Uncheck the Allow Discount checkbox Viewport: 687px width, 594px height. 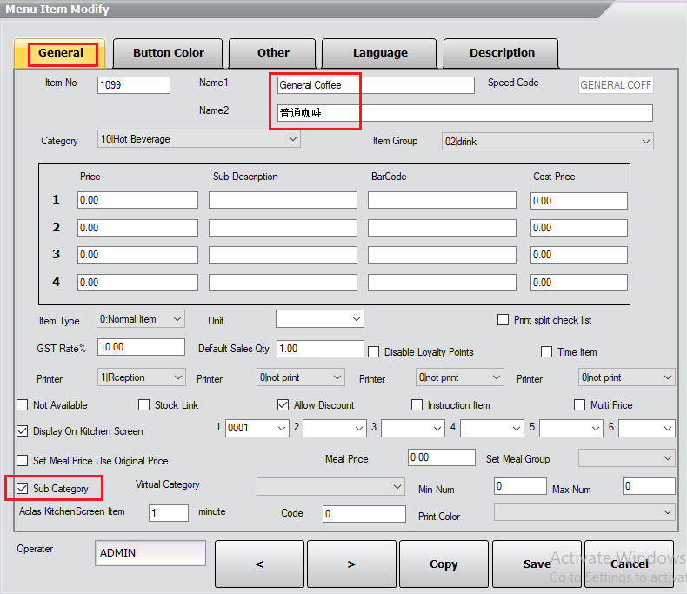click(283, 405)
